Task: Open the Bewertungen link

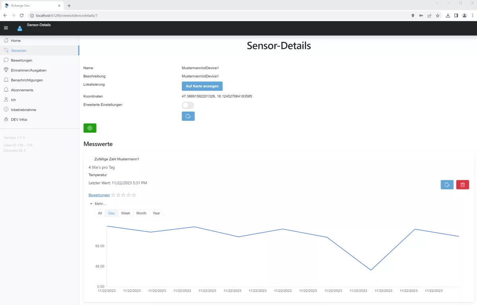Action: pyautogui.click(x=99, y=195)
